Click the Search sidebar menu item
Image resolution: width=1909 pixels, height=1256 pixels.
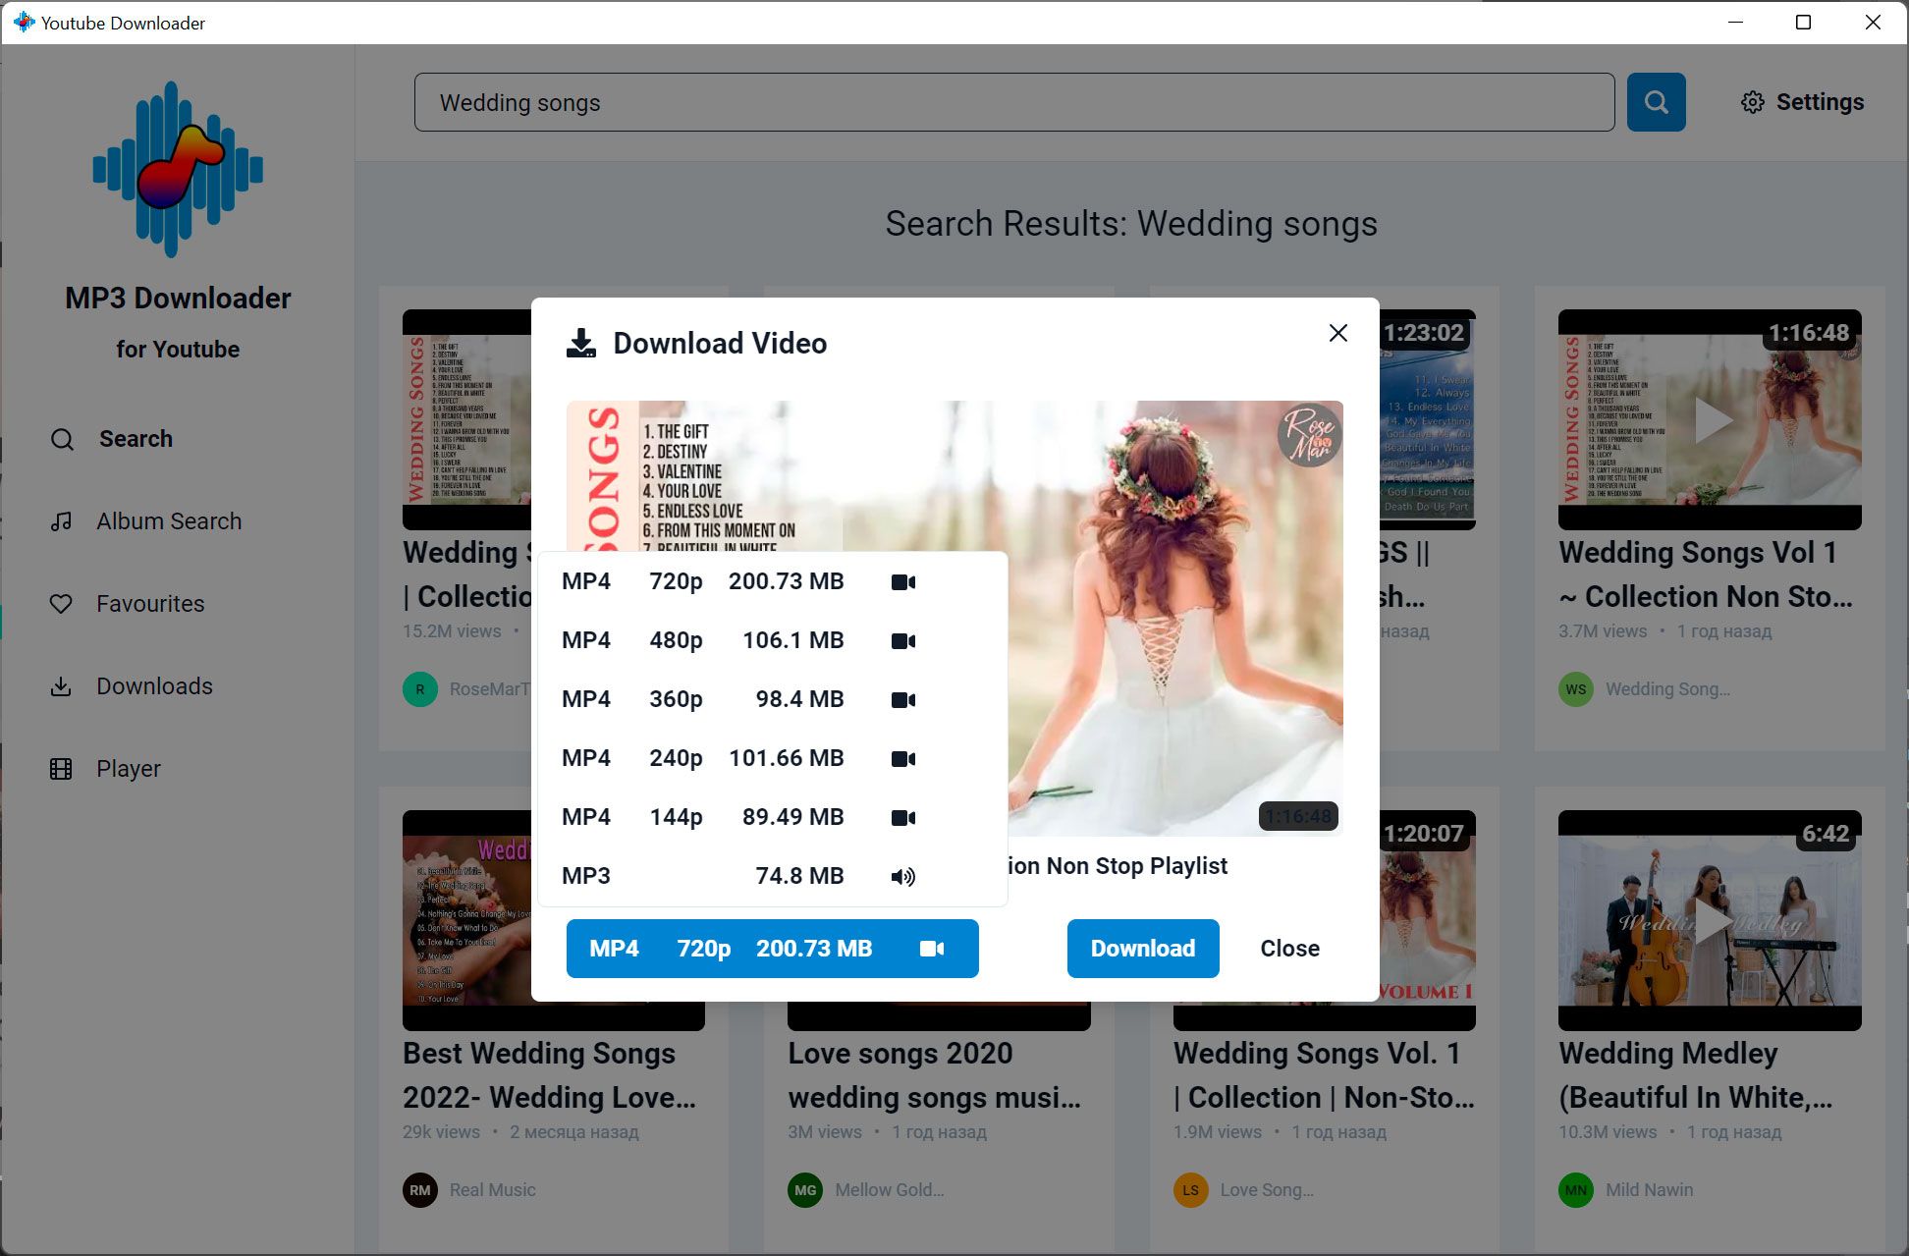(135, 439)
